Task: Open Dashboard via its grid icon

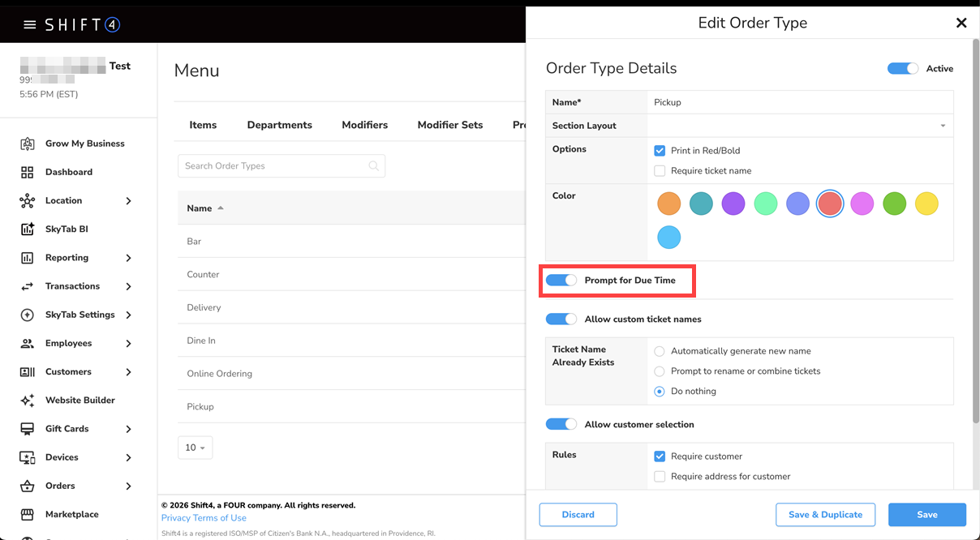Action: (x=28, y=172)
